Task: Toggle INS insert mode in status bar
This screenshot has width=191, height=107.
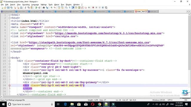Action: 186,100
